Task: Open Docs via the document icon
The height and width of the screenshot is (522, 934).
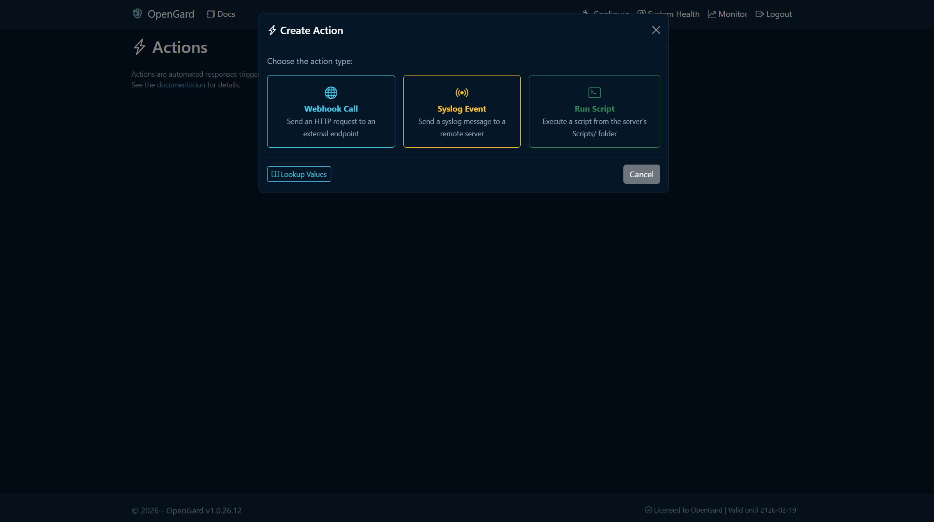Action: [x=211, y=13]
